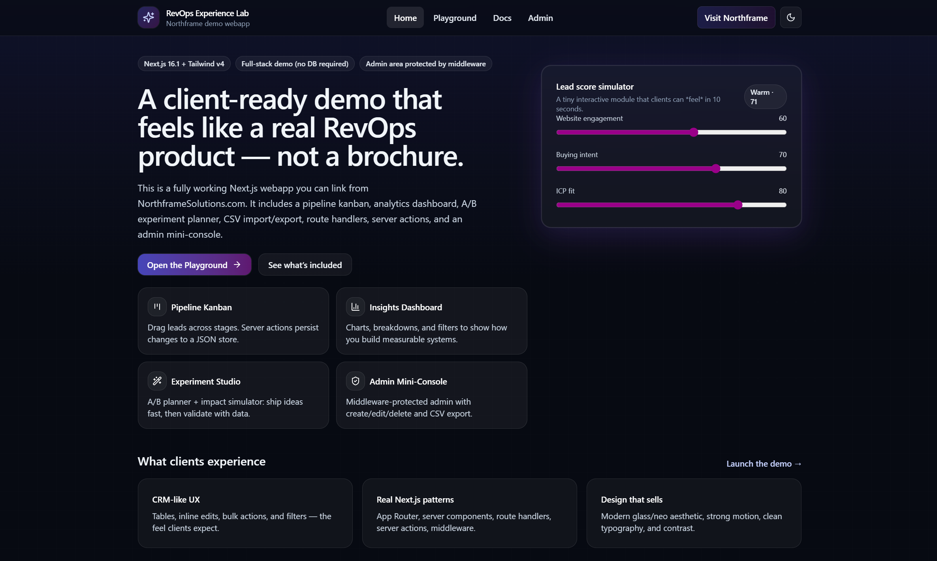This screenshot has height=561, width=937.
Task: Select the Home nav item
Action: coord(405,17)
